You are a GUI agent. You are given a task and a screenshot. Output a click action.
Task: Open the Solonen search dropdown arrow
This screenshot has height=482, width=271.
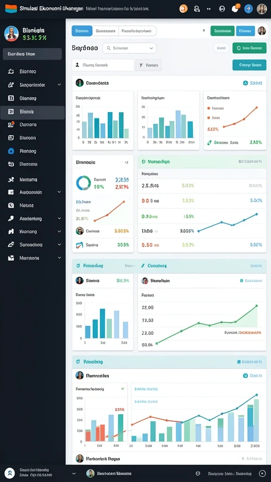pyautogui.click(x=151, y=48)
